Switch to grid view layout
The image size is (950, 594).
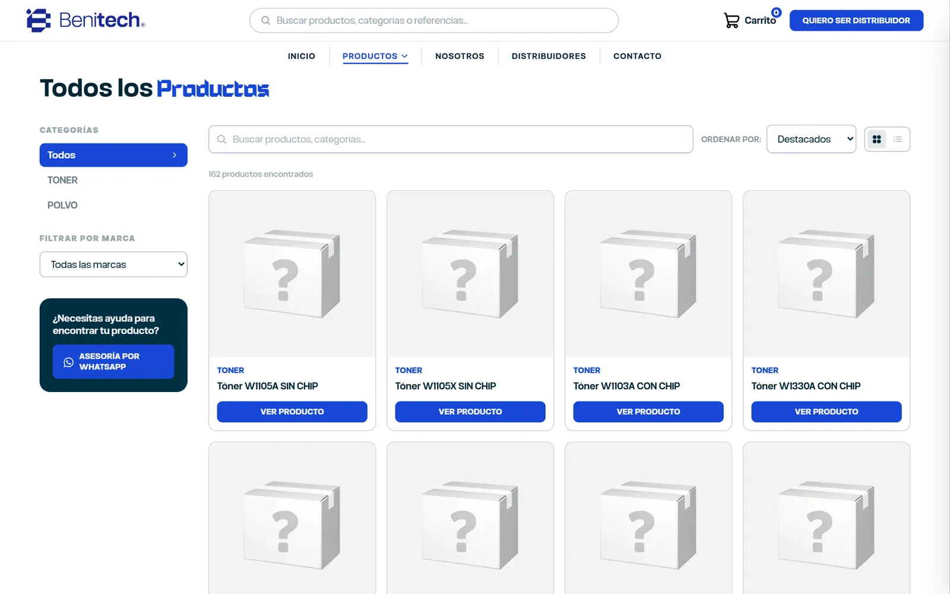(876, 139)
